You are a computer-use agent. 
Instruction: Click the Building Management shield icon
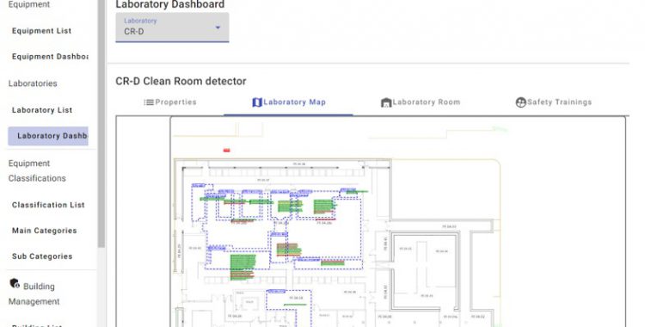[15, 283]
